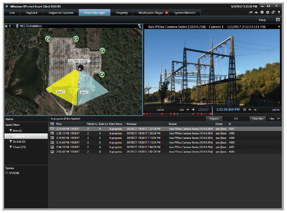Click the image icon for alarm 4690
This screenshot has width=287, height=213.
coord(52,133)
